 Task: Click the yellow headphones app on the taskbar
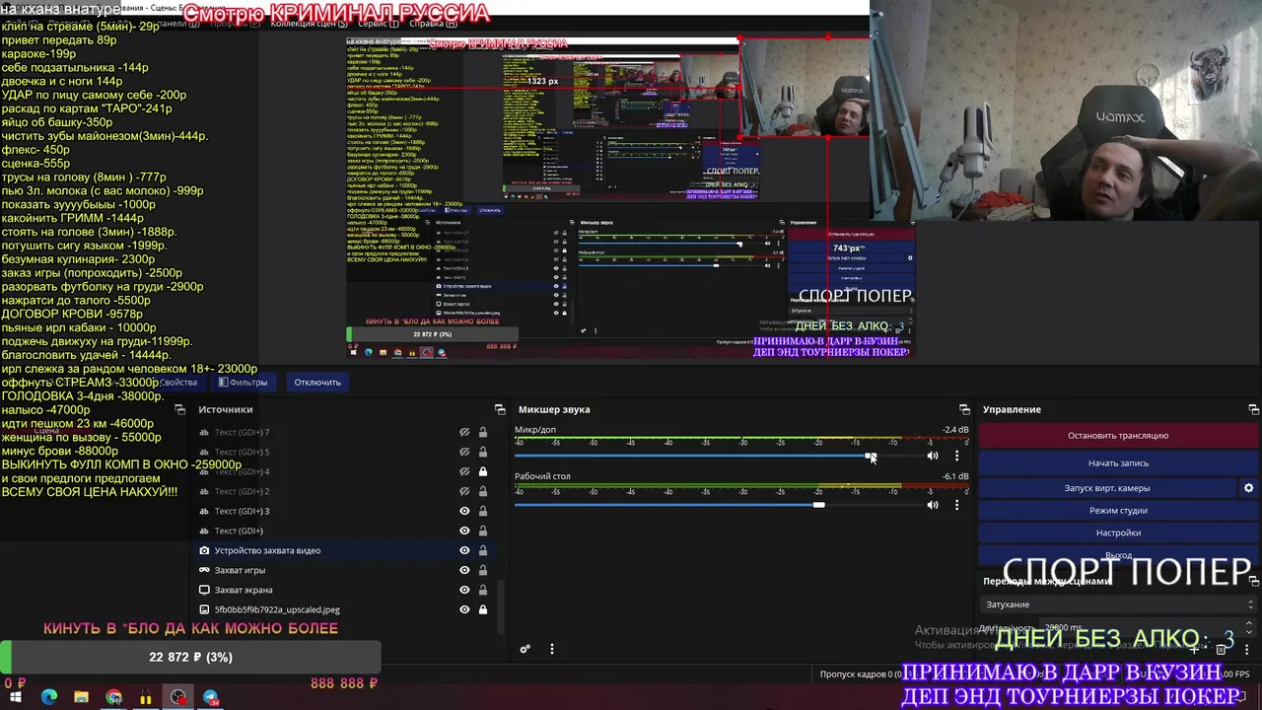pyautogui.click(x=146, y=697)
